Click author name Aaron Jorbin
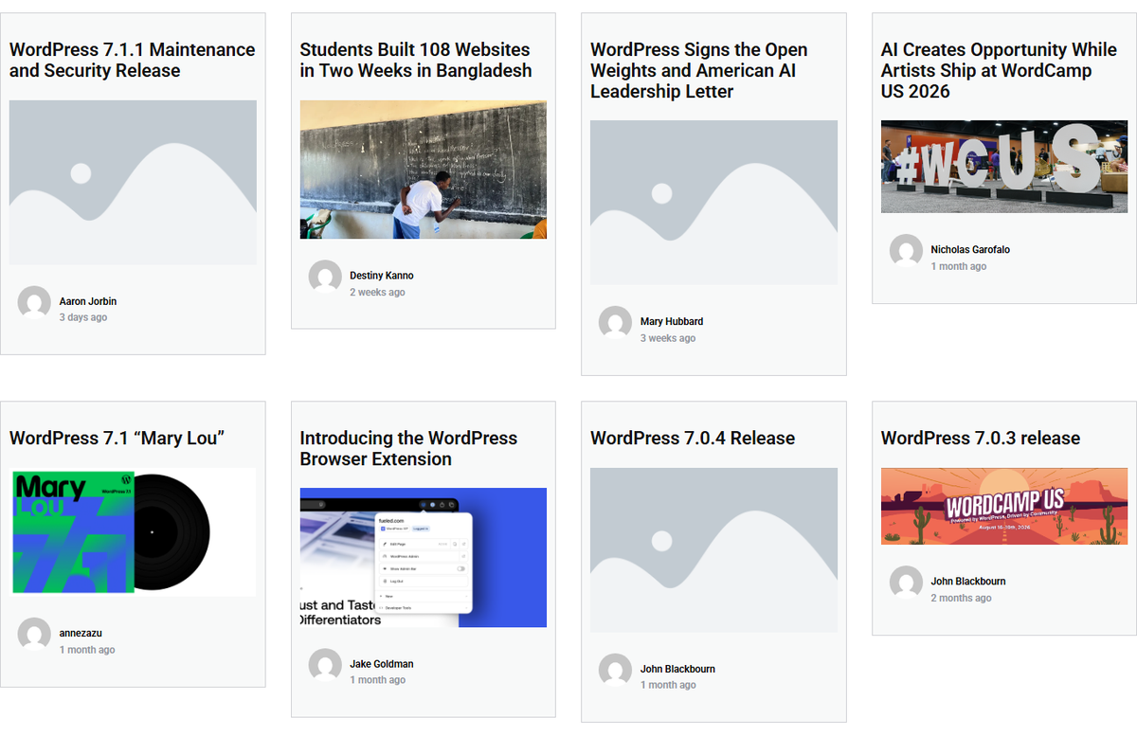Screen dimensions: 1137x736 88,301
